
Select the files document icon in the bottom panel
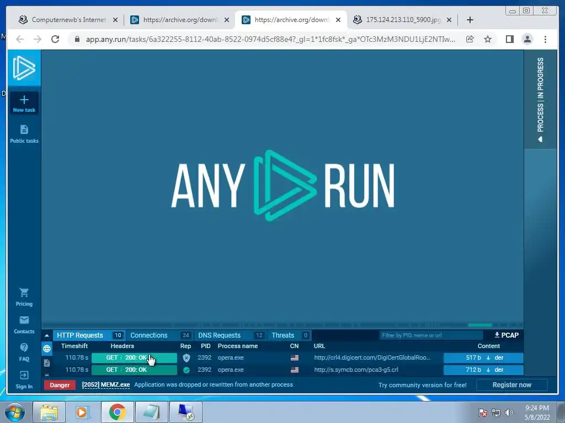[47, 362]
